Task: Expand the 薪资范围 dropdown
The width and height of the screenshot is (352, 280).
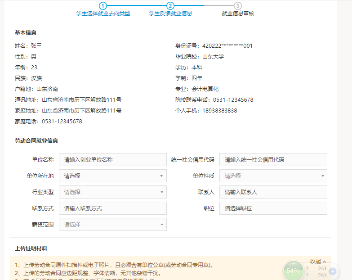Action: click(112, 225)
